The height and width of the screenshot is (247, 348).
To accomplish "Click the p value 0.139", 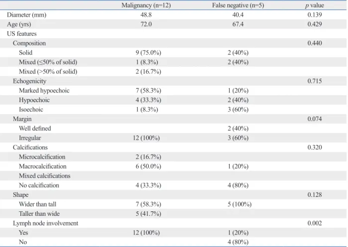I will (x=315, y=15).
